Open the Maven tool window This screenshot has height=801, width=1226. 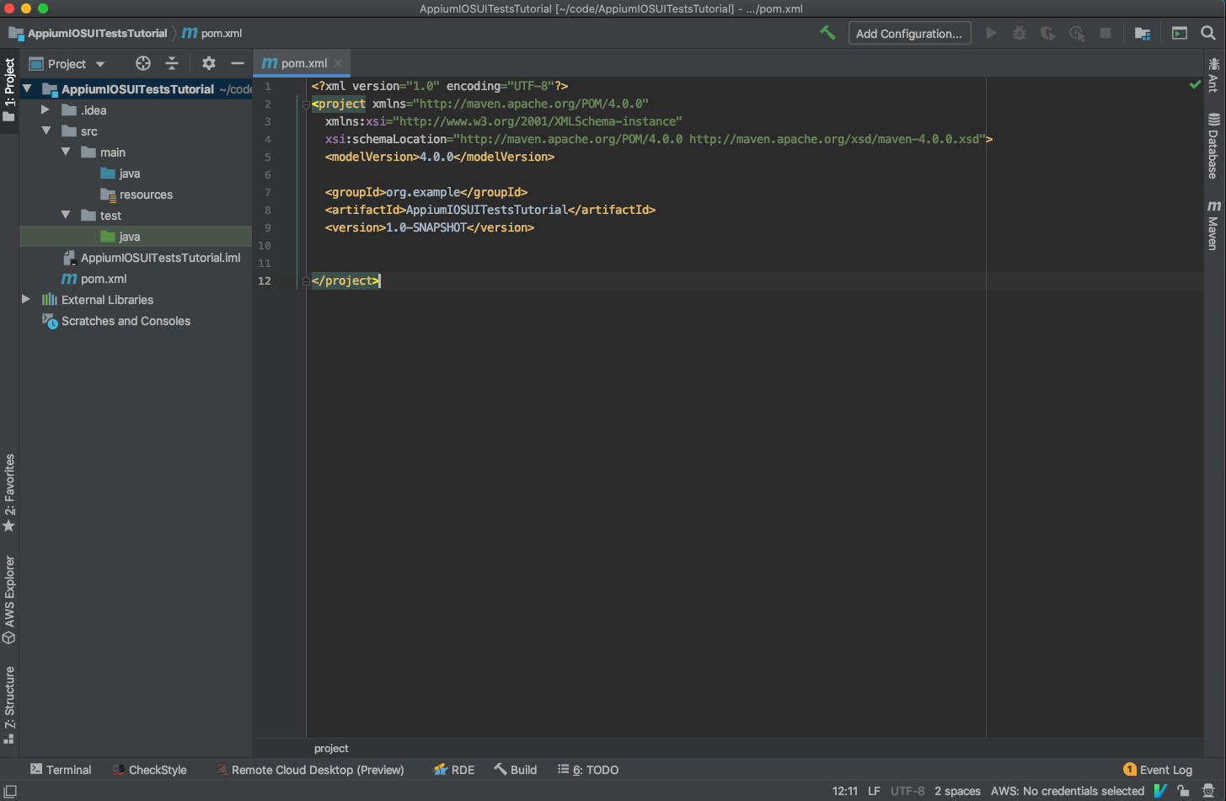(1213, 226)
